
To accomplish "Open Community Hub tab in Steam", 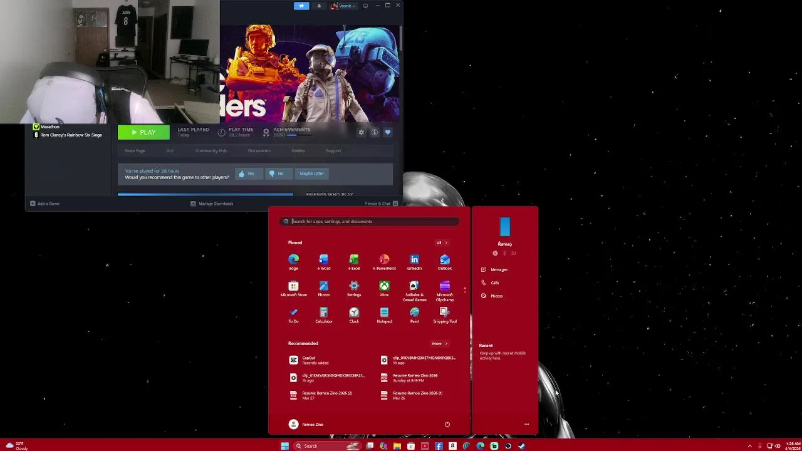I will (211, 150).
